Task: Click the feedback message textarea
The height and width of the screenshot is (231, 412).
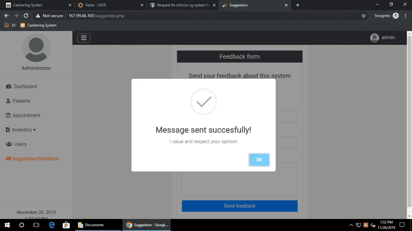Action: point(239,179)
